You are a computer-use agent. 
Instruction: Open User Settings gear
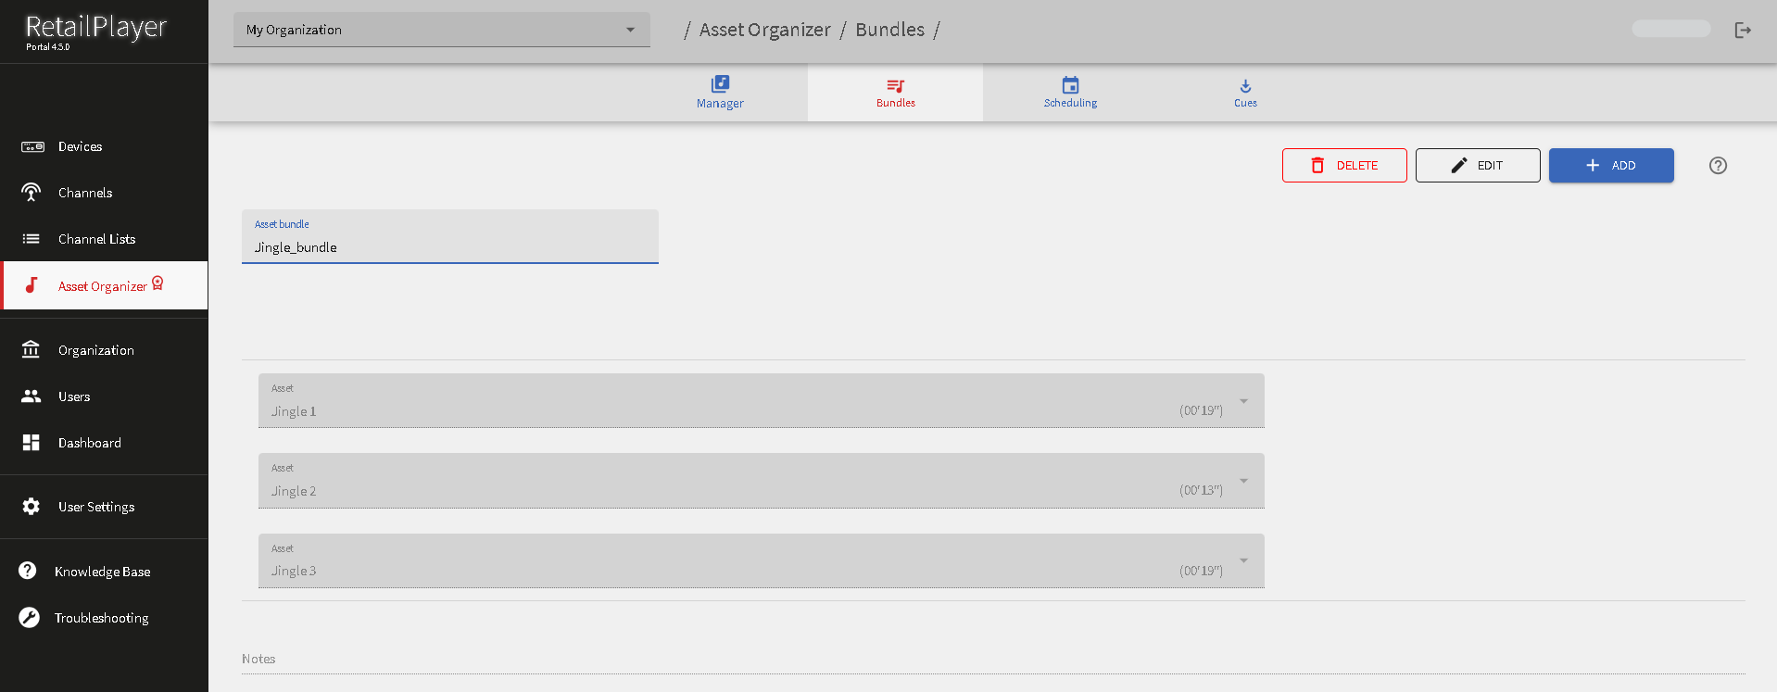(95, 507)
